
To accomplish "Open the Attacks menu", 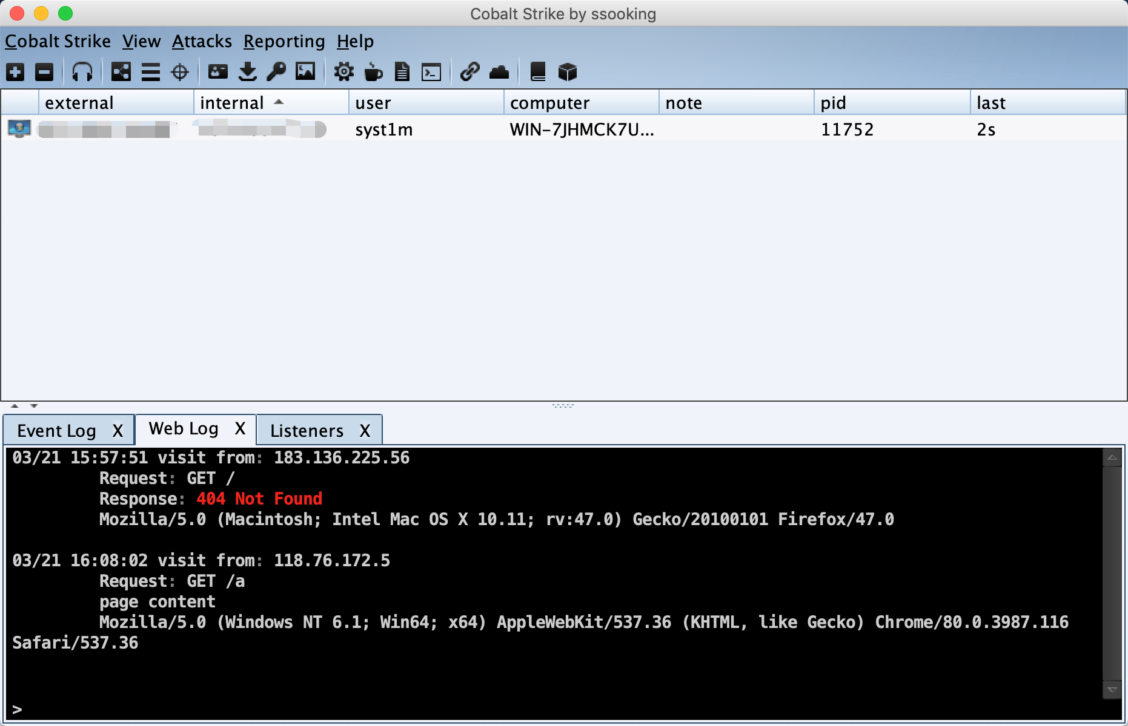I will (x=202, y=41).
